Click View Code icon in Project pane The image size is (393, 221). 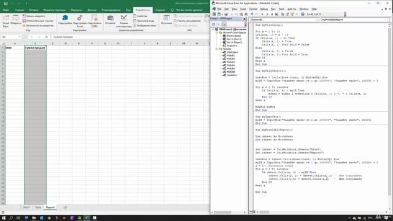tap(213, 25)
